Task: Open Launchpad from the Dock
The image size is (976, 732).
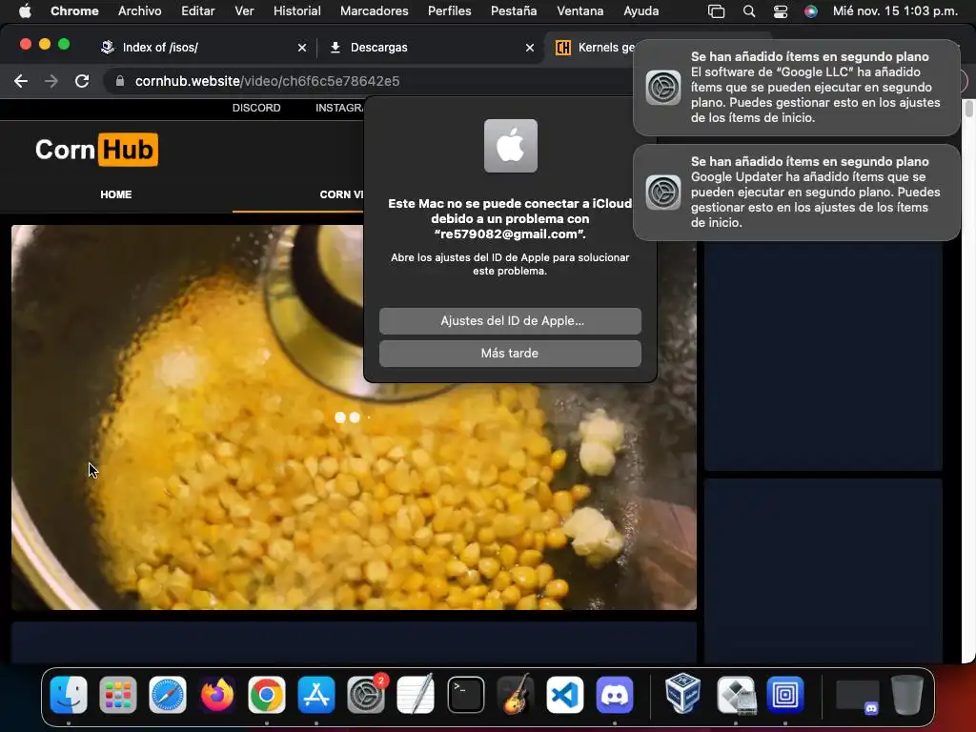Action: click(117, 695)
